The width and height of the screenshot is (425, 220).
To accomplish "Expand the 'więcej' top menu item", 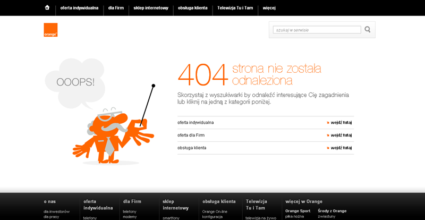I will [269, 8].
